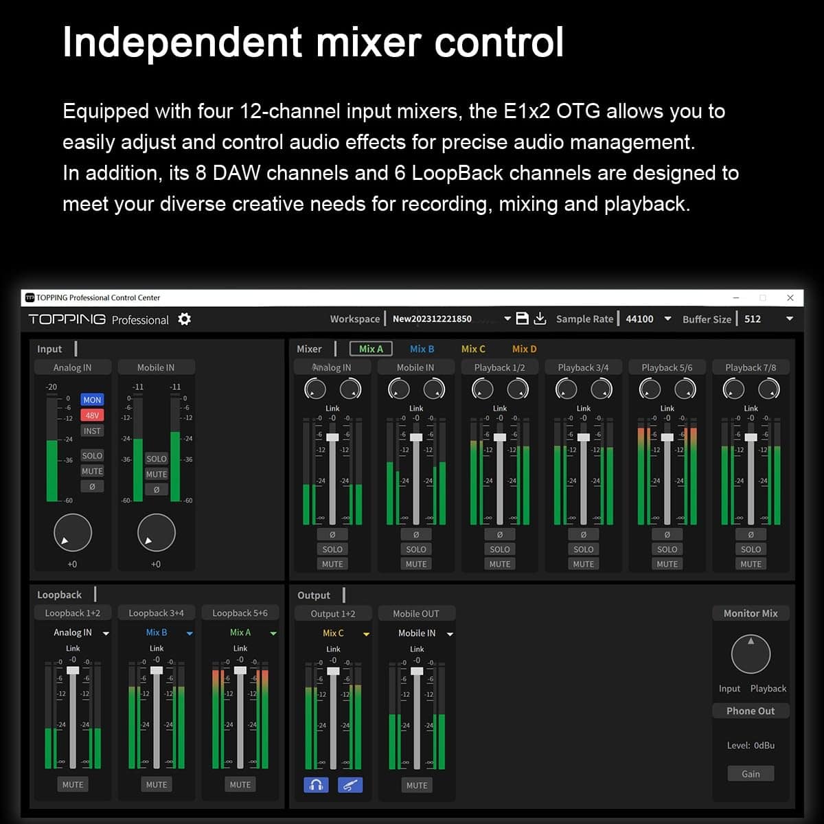824x824 pixels.
Task: Select the Mix B mixer tab
Action: coord(421,349)
